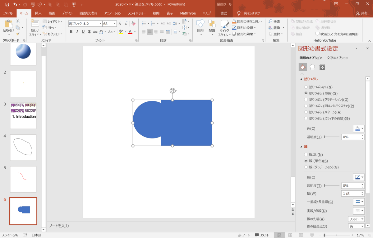Select 塗りつぶし (グラデーション) radio option
The width and height of the screenshot is (373, 238).
(x=306, y=100)
